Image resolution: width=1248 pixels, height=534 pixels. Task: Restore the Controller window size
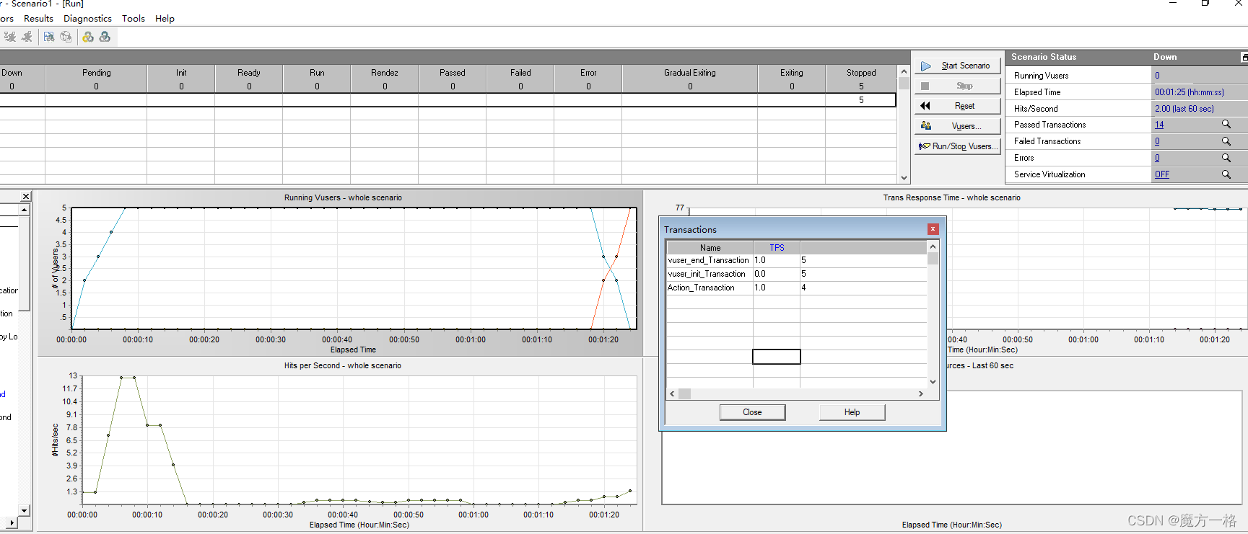[1205, 4]
